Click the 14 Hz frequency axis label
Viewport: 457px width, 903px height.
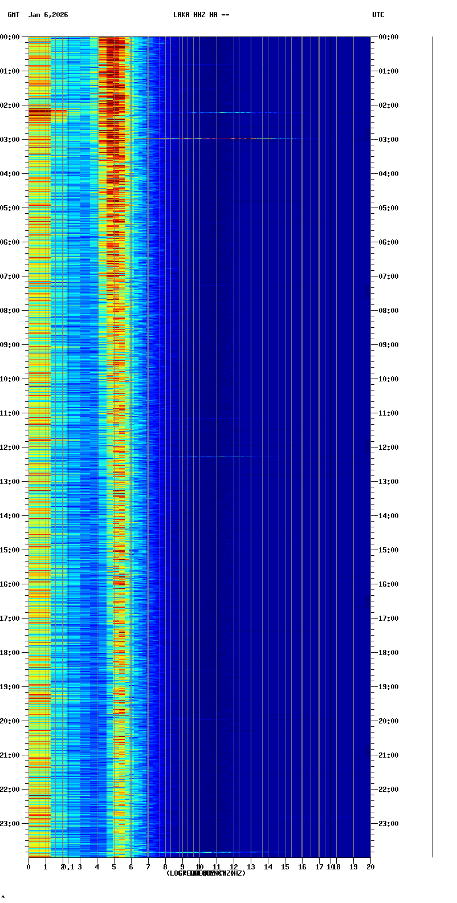tap(268, 867)
